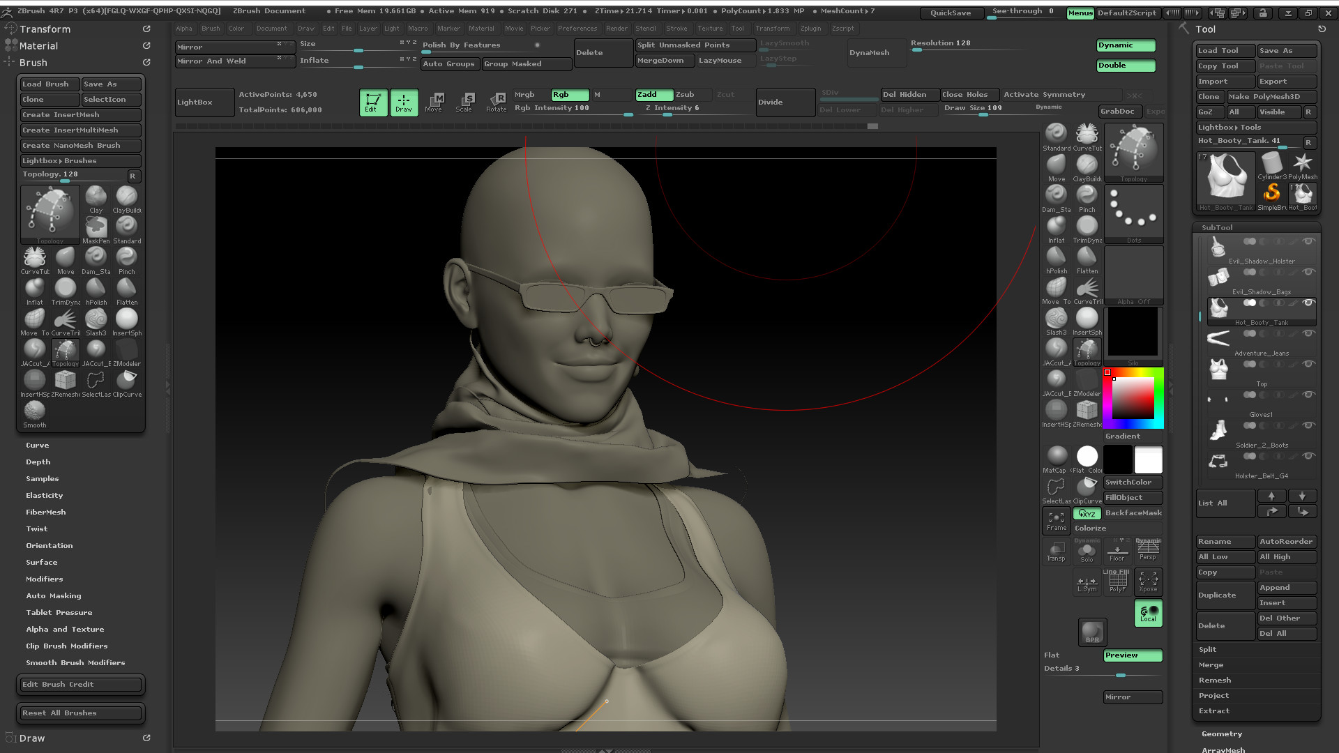The height and width of the screenshot is (753, 1339).
Task: Open the Alpha Off picker
Action: coord(1133,275)
